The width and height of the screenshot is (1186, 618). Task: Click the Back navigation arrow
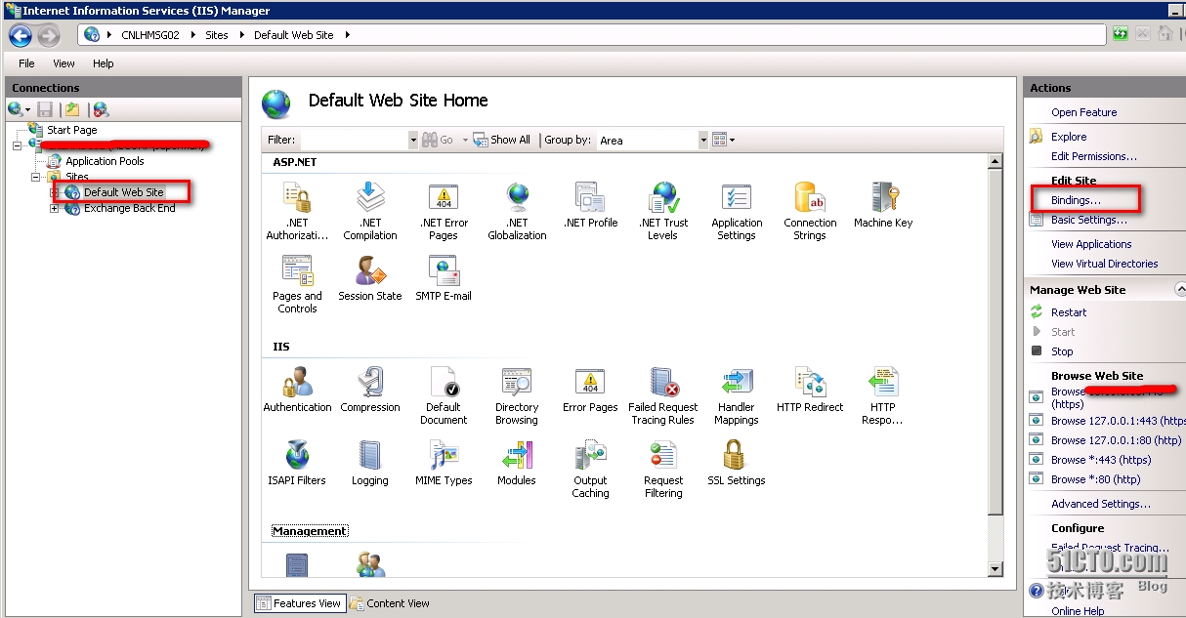21,36
